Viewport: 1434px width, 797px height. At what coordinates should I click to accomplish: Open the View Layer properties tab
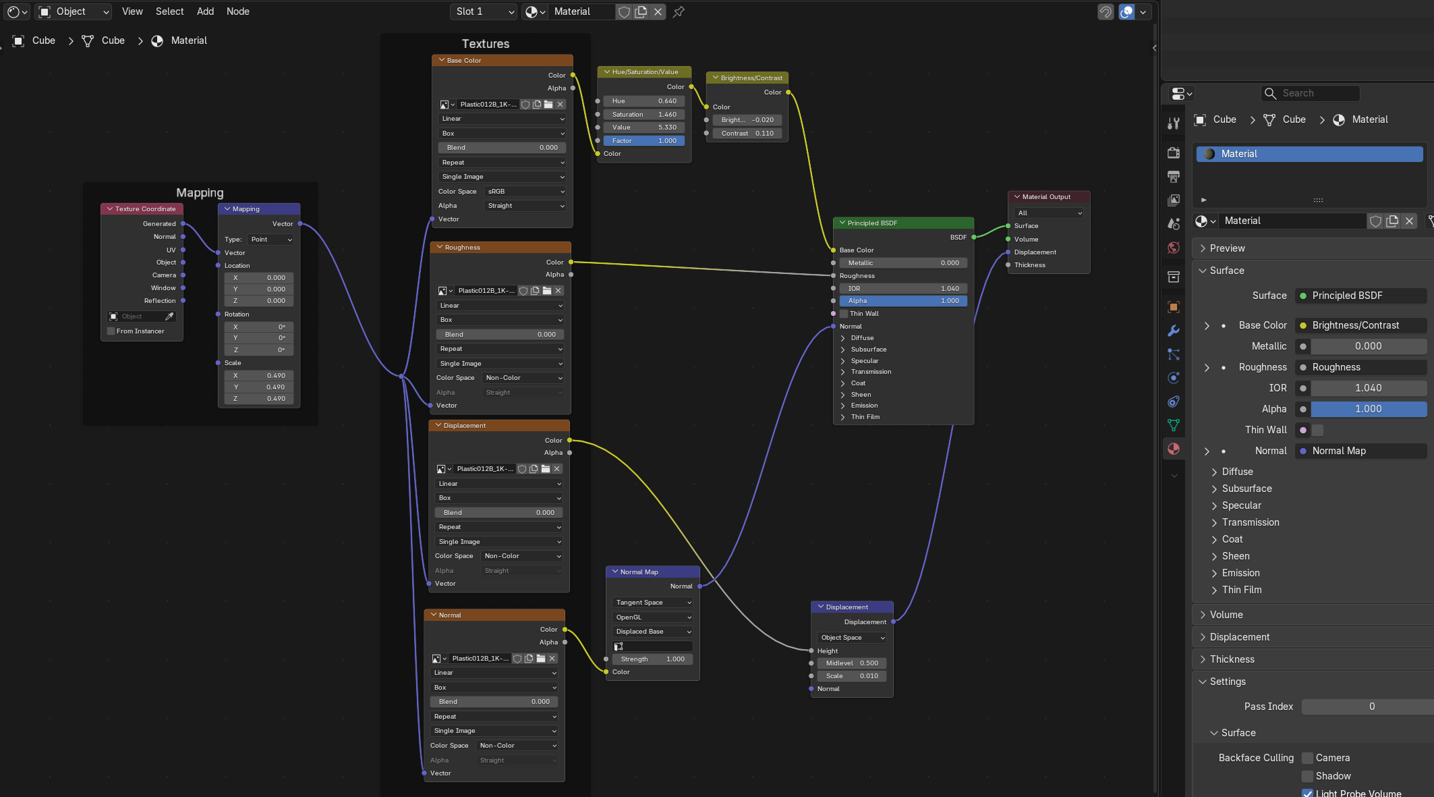tap(1174, 200)
